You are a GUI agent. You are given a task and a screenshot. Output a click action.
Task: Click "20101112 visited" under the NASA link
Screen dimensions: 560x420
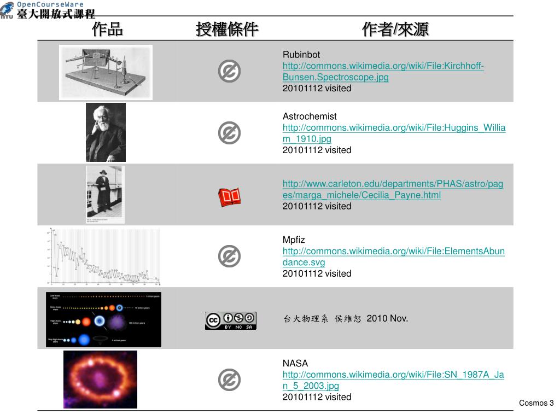pyautogui.click(x=317, y=397)
